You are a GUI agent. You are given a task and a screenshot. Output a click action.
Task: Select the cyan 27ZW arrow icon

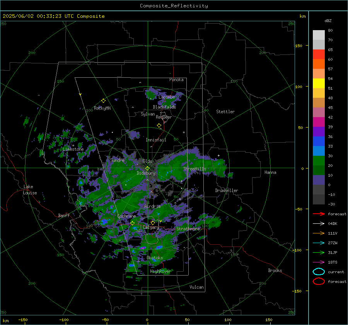[x=319, y=243]
